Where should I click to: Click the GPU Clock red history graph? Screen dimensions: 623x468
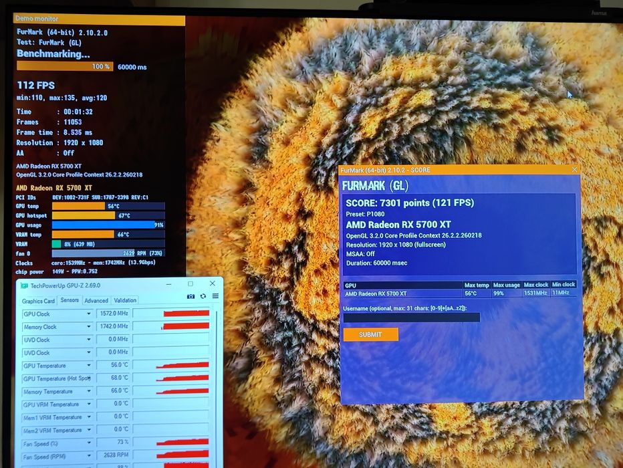click(x=171, y=314)
